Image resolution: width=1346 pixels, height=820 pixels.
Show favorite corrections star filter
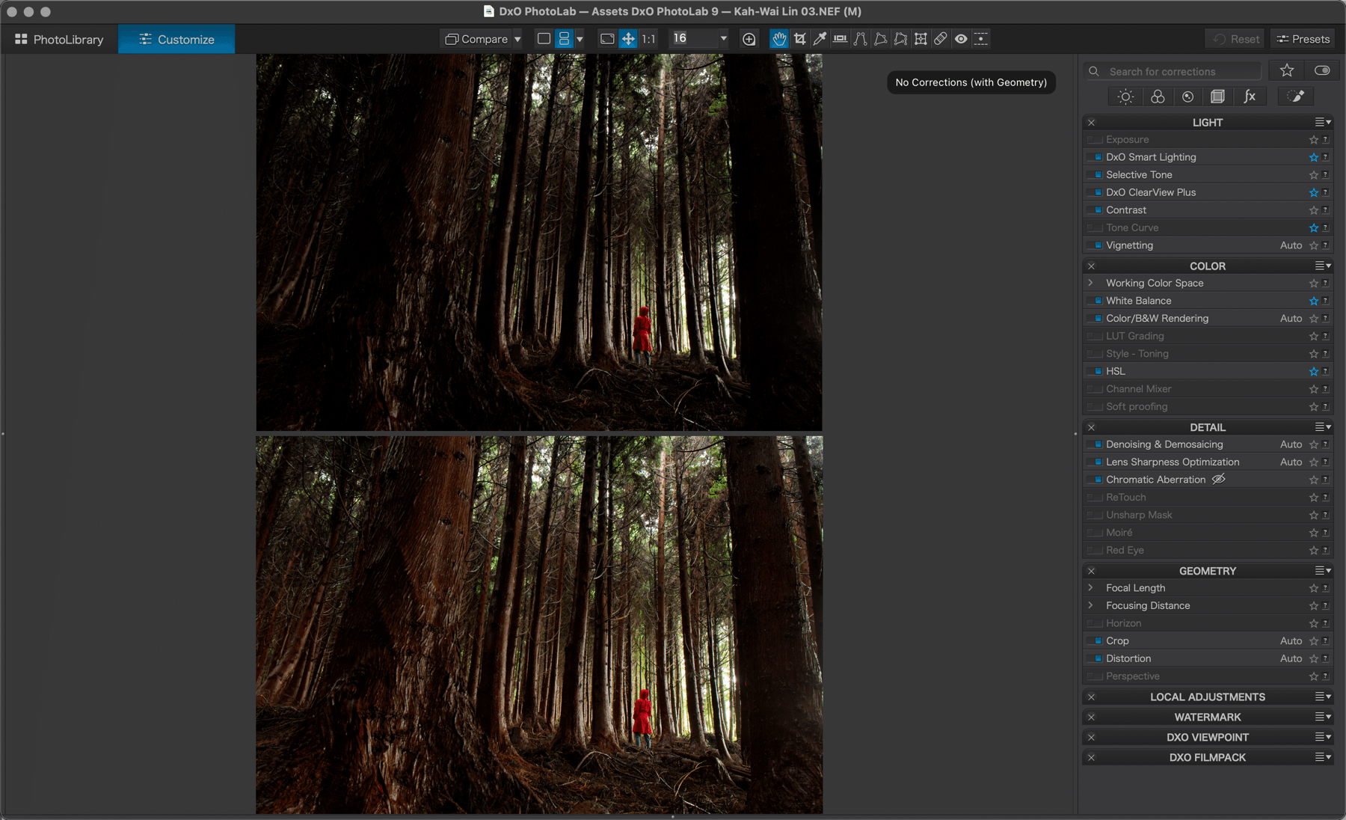[1287, 70]
